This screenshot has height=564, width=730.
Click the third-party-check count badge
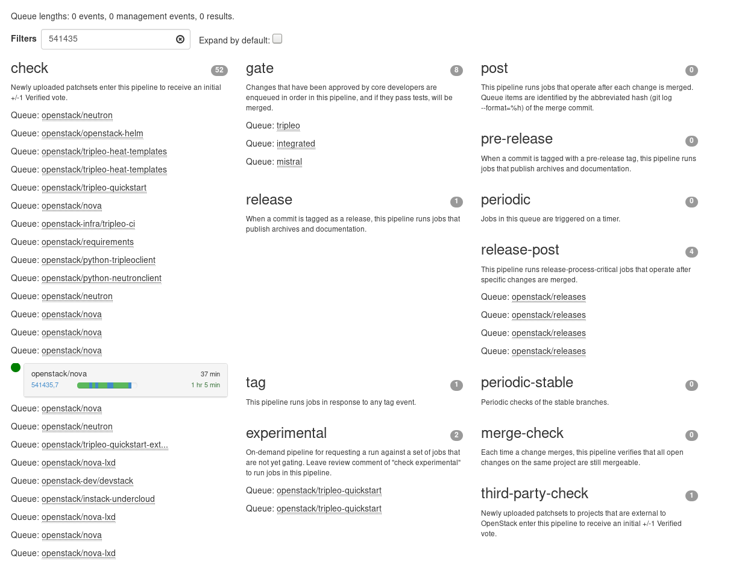pyautogui.click(x=691, y=496)
